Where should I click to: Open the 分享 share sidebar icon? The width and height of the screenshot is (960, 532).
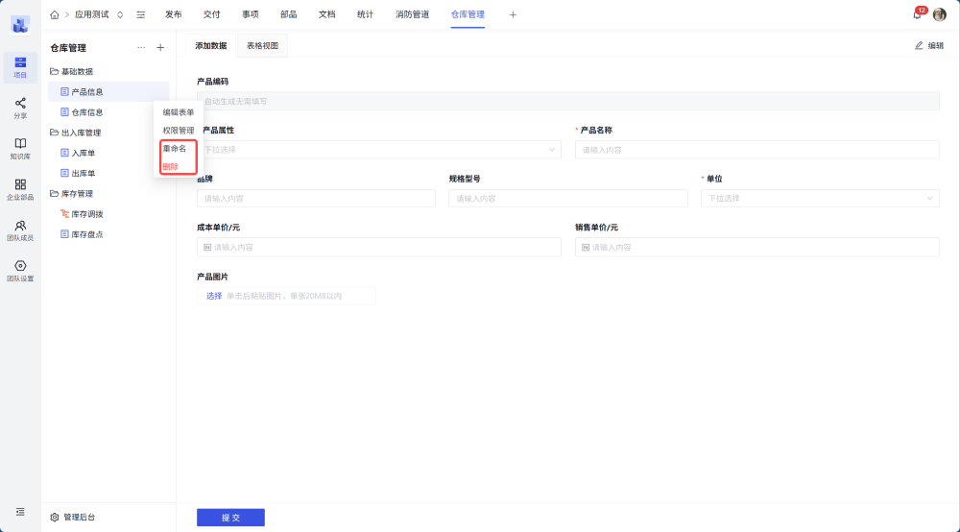coord(20,108)
